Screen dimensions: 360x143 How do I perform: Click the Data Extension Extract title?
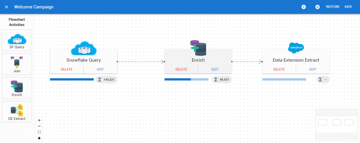click(296, 60)
